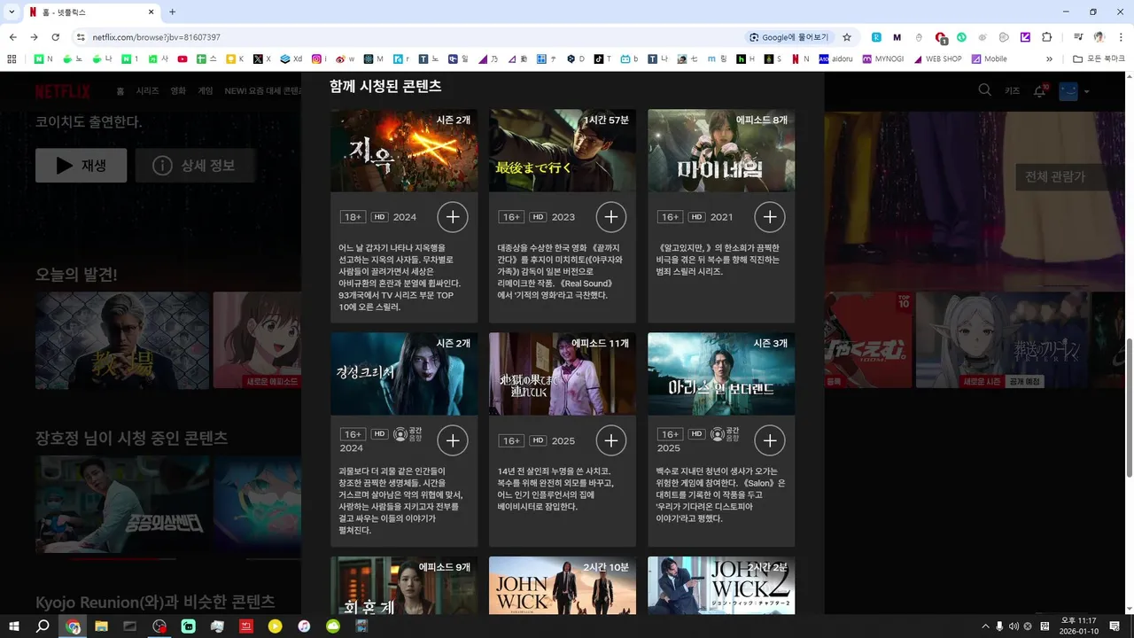Open the Windows notification center
1134x638 pixels.
point(1115,626)
